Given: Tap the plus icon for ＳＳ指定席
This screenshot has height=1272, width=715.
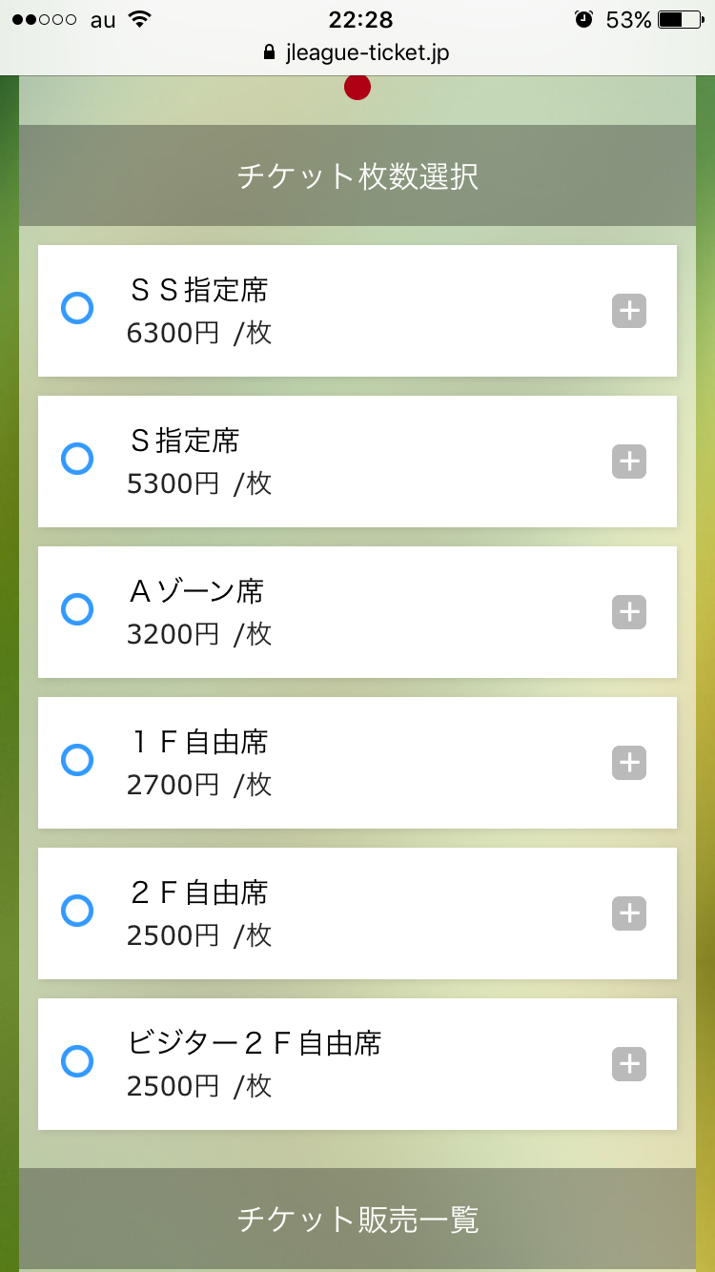Looking at the screenshot, I should (x=629, y=311).
